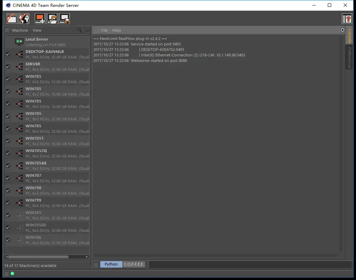Click the green status indicator dot
This screenshot has width=356, height=280.
pyautogui.click(x=12, y=274)
